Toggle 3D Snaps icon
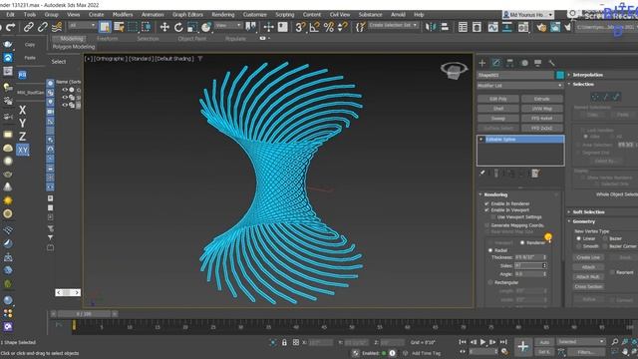Image resolution: width=638 pixels, height=359 pixels. (300, 27)
